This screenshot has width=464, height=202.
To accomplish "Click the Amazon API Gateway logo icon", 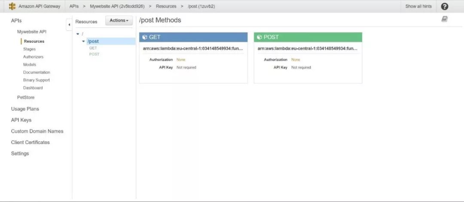I will (x=12, y=6).
